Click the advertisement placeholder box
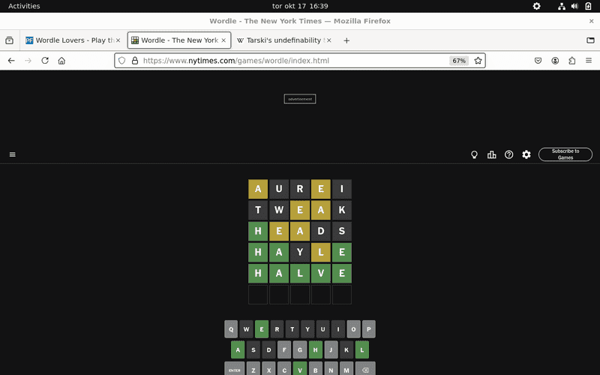The width and height of the screenshot is (600, 375). pyautogui.click(x=300, y=99)
